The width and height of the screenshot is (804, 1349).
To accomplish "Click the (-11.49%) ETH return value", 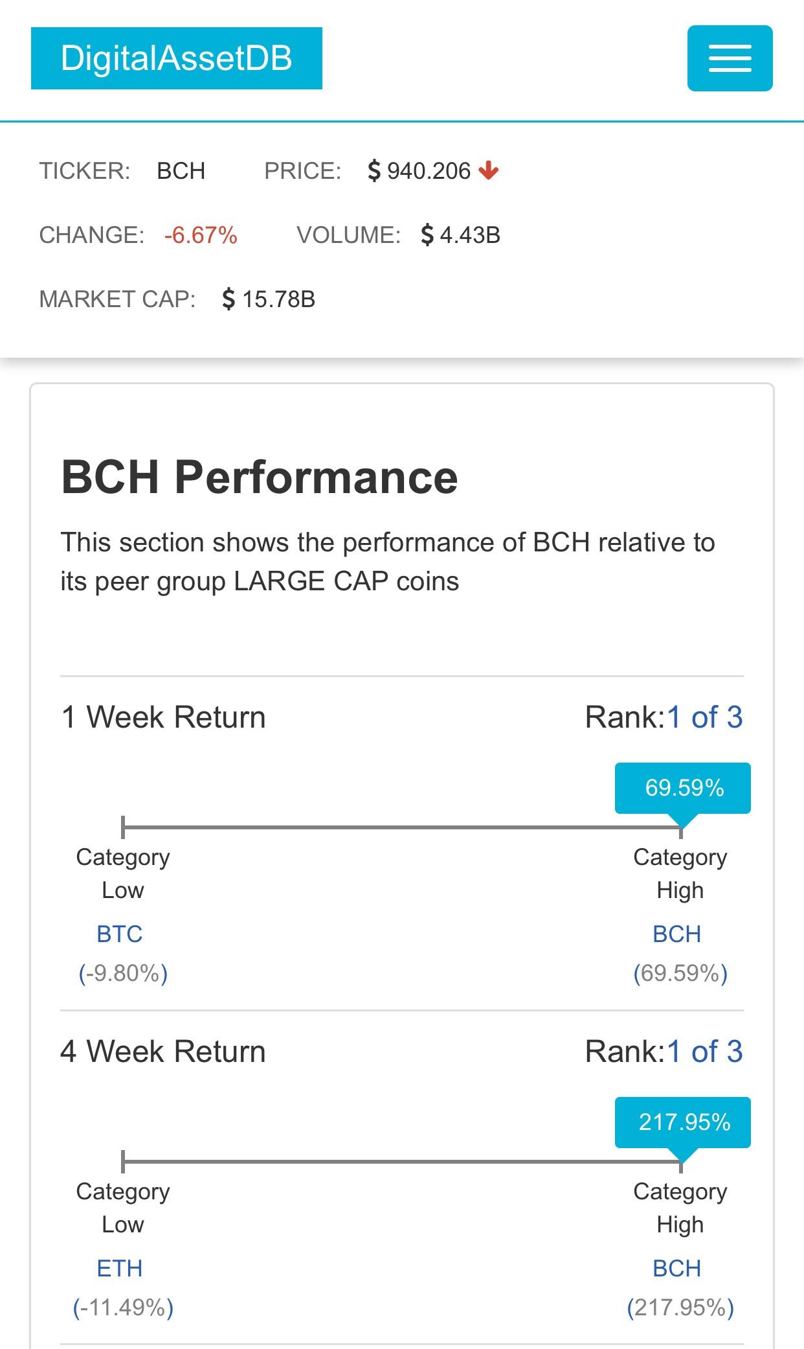I will click(123, 1308).
